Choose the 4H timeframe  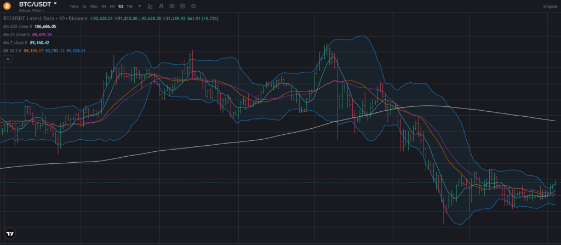point(112,6)
